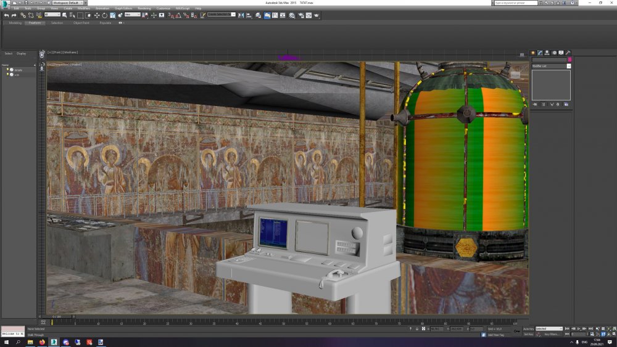Open the Utilities hammer panel tab
This screenshot has width=617, height=347.
click(x=568, y=53)
